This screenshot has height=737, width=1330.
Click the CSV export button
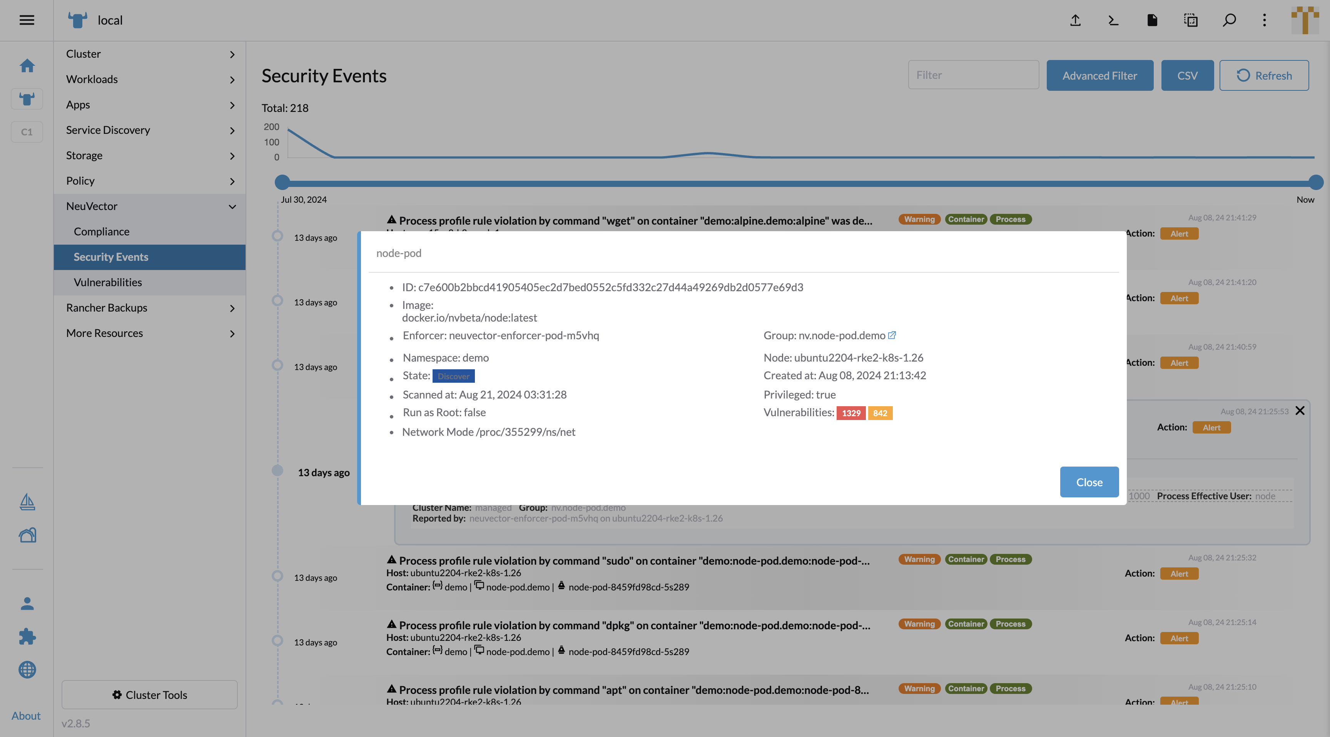point(1186,74)
